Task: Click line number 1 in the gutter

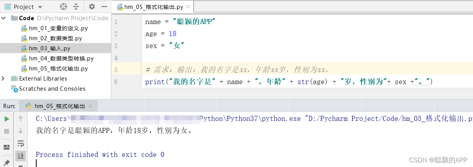Action: (116, 22)
